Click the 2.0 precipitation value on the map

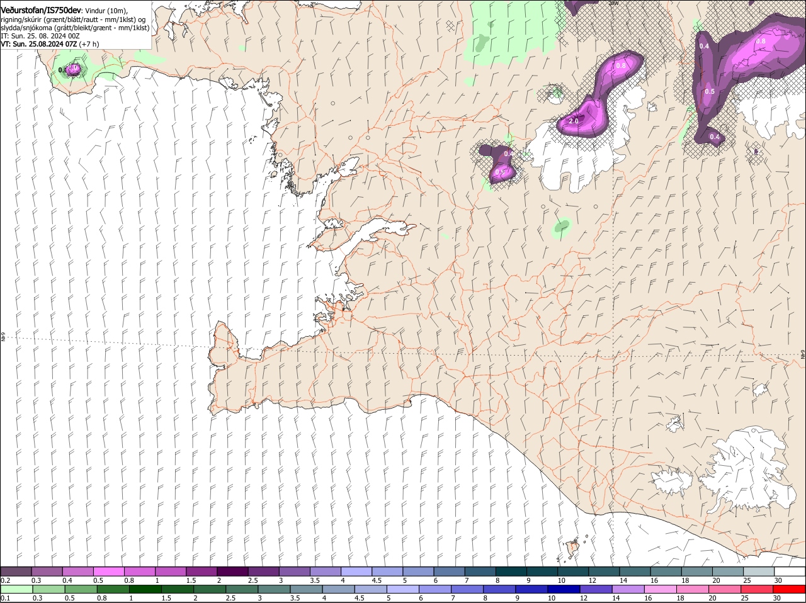tap(574, 121)
